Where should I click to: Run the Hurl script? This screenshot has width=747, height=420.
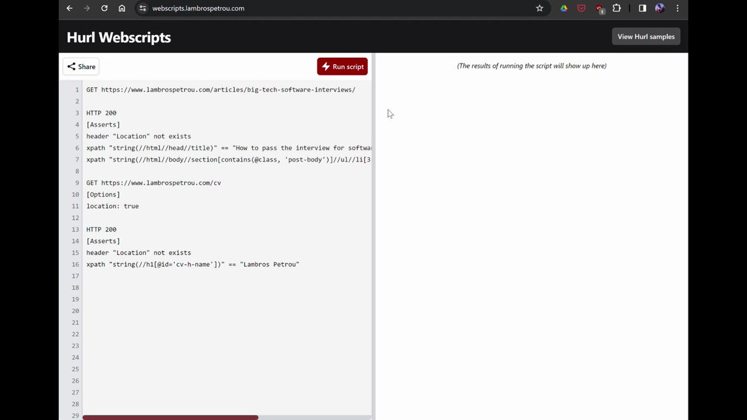click(x=342, y=67)
